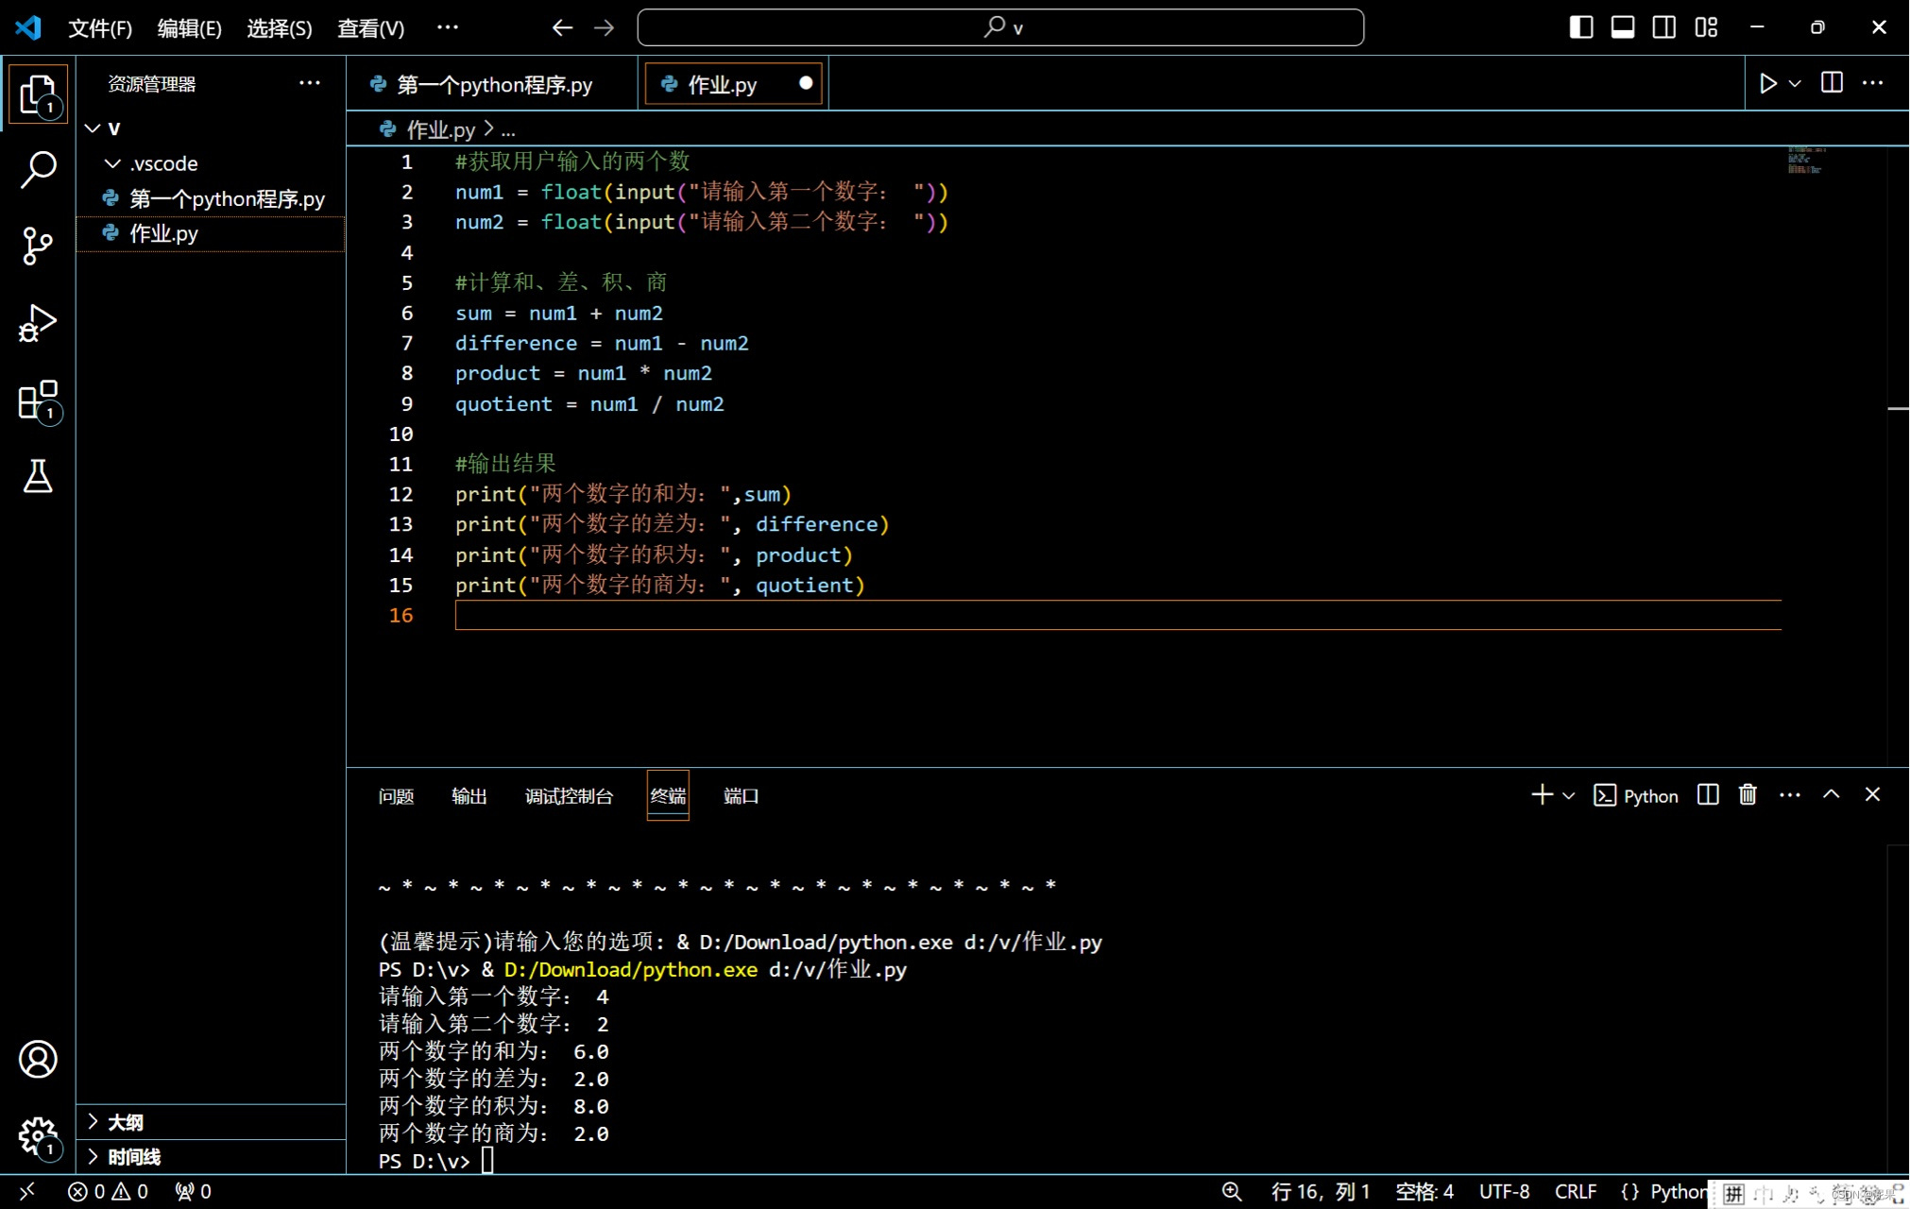Viewport: 1910px width, 1209px height.
Task: Open Run and Debug view
Action: [x=38, y=323]
